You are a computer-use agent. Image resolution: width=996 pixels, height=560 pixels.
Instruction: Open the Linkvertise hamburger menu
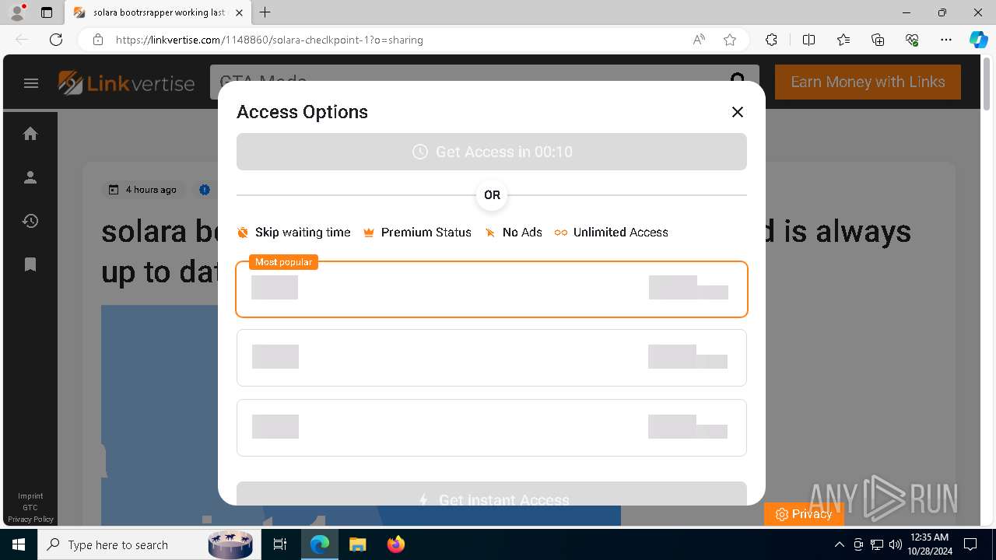[x=31, y=83]
